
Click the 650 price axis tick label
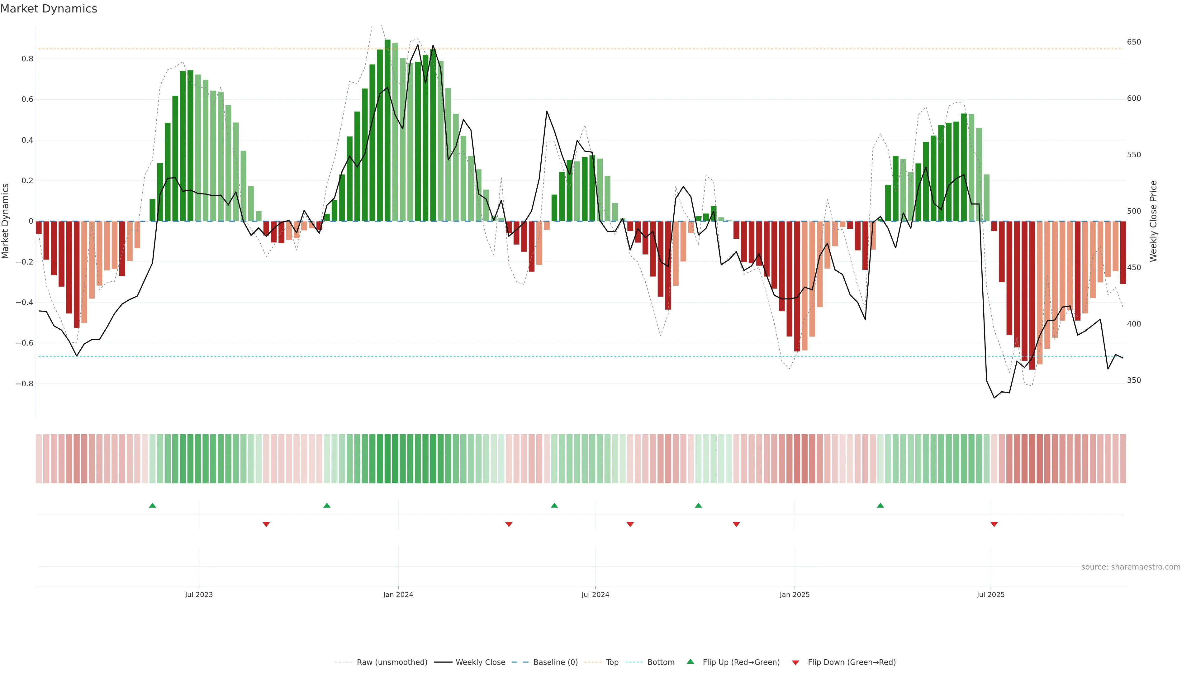1134,42
